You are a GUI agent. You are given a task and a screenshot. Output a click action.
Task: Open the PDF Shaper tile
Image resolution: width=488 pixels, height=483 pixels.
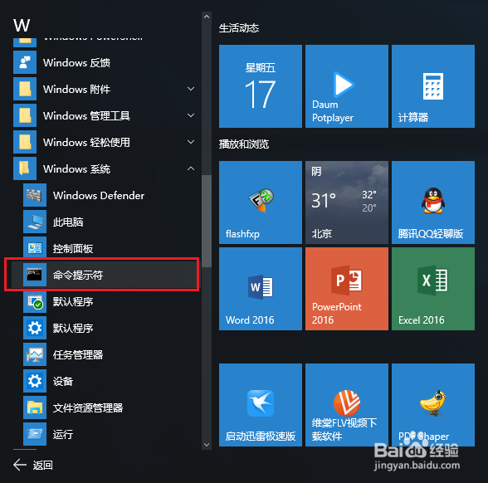433,405
